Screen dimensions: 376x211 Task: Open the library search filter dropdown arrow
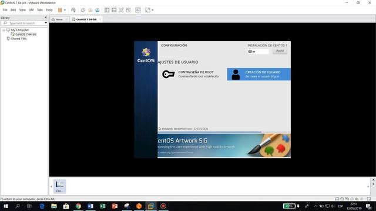click(x=46, y=23)
